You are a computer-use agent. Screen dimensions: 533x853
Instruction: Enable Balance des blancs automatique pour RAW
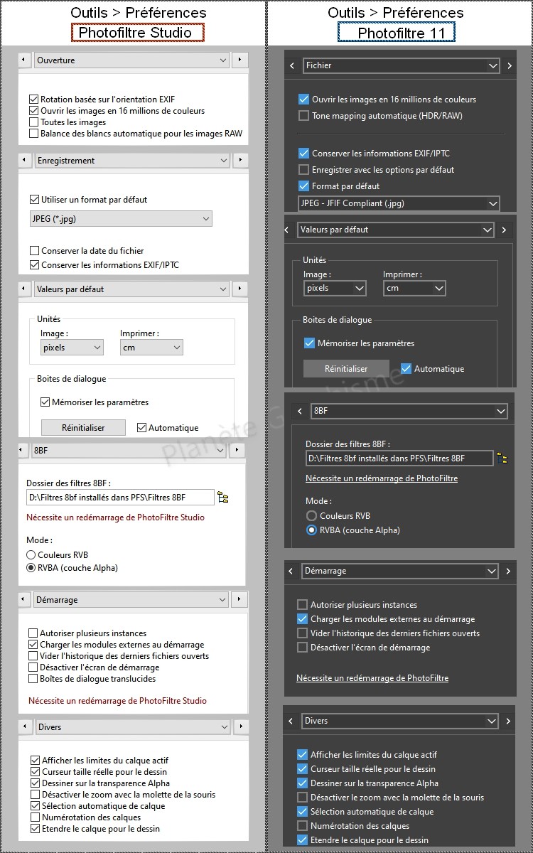pos(33,134)
